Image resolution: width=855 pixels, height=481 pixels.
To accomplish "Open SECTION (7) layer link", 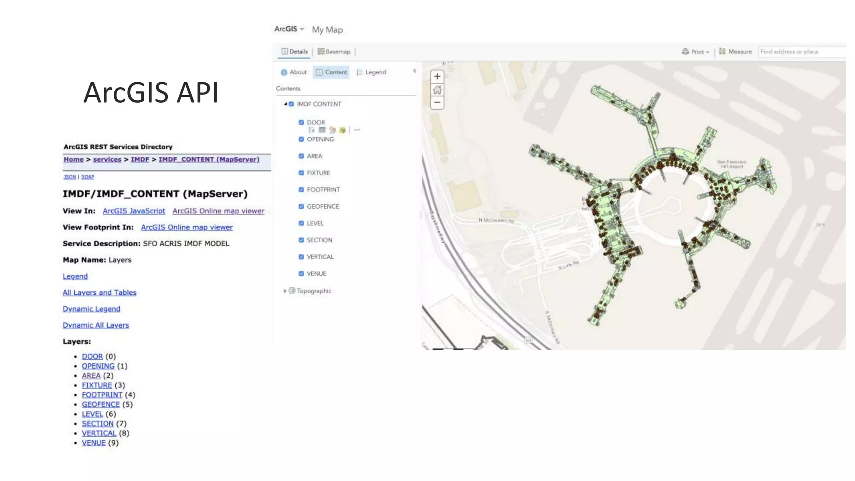I will (x=97, y=424).
